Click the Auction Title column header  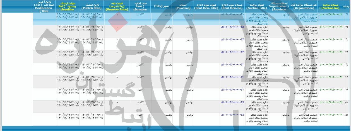[257, 6]
